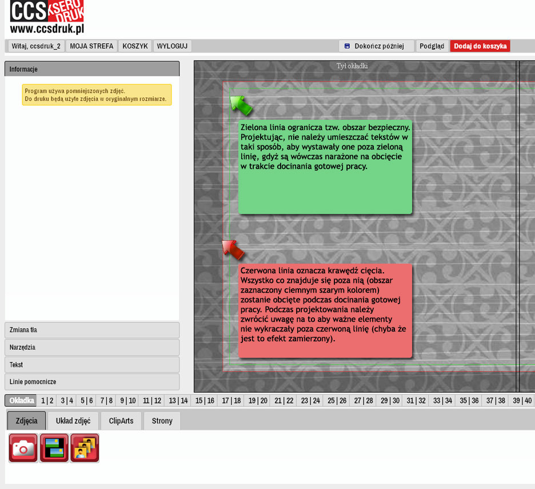Expand the Zmiana tła panel
Image resolution: width=535 pixels, height=489 pixels.
(x=92, y=330)
